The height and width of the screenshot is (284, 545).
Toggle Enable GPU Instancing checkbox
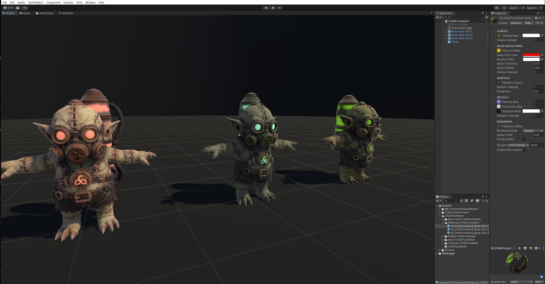[x=524, y=150]
